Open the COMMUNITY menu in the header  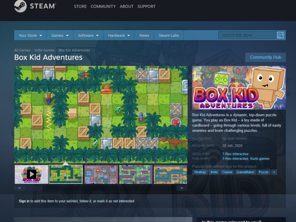[103, 6]
